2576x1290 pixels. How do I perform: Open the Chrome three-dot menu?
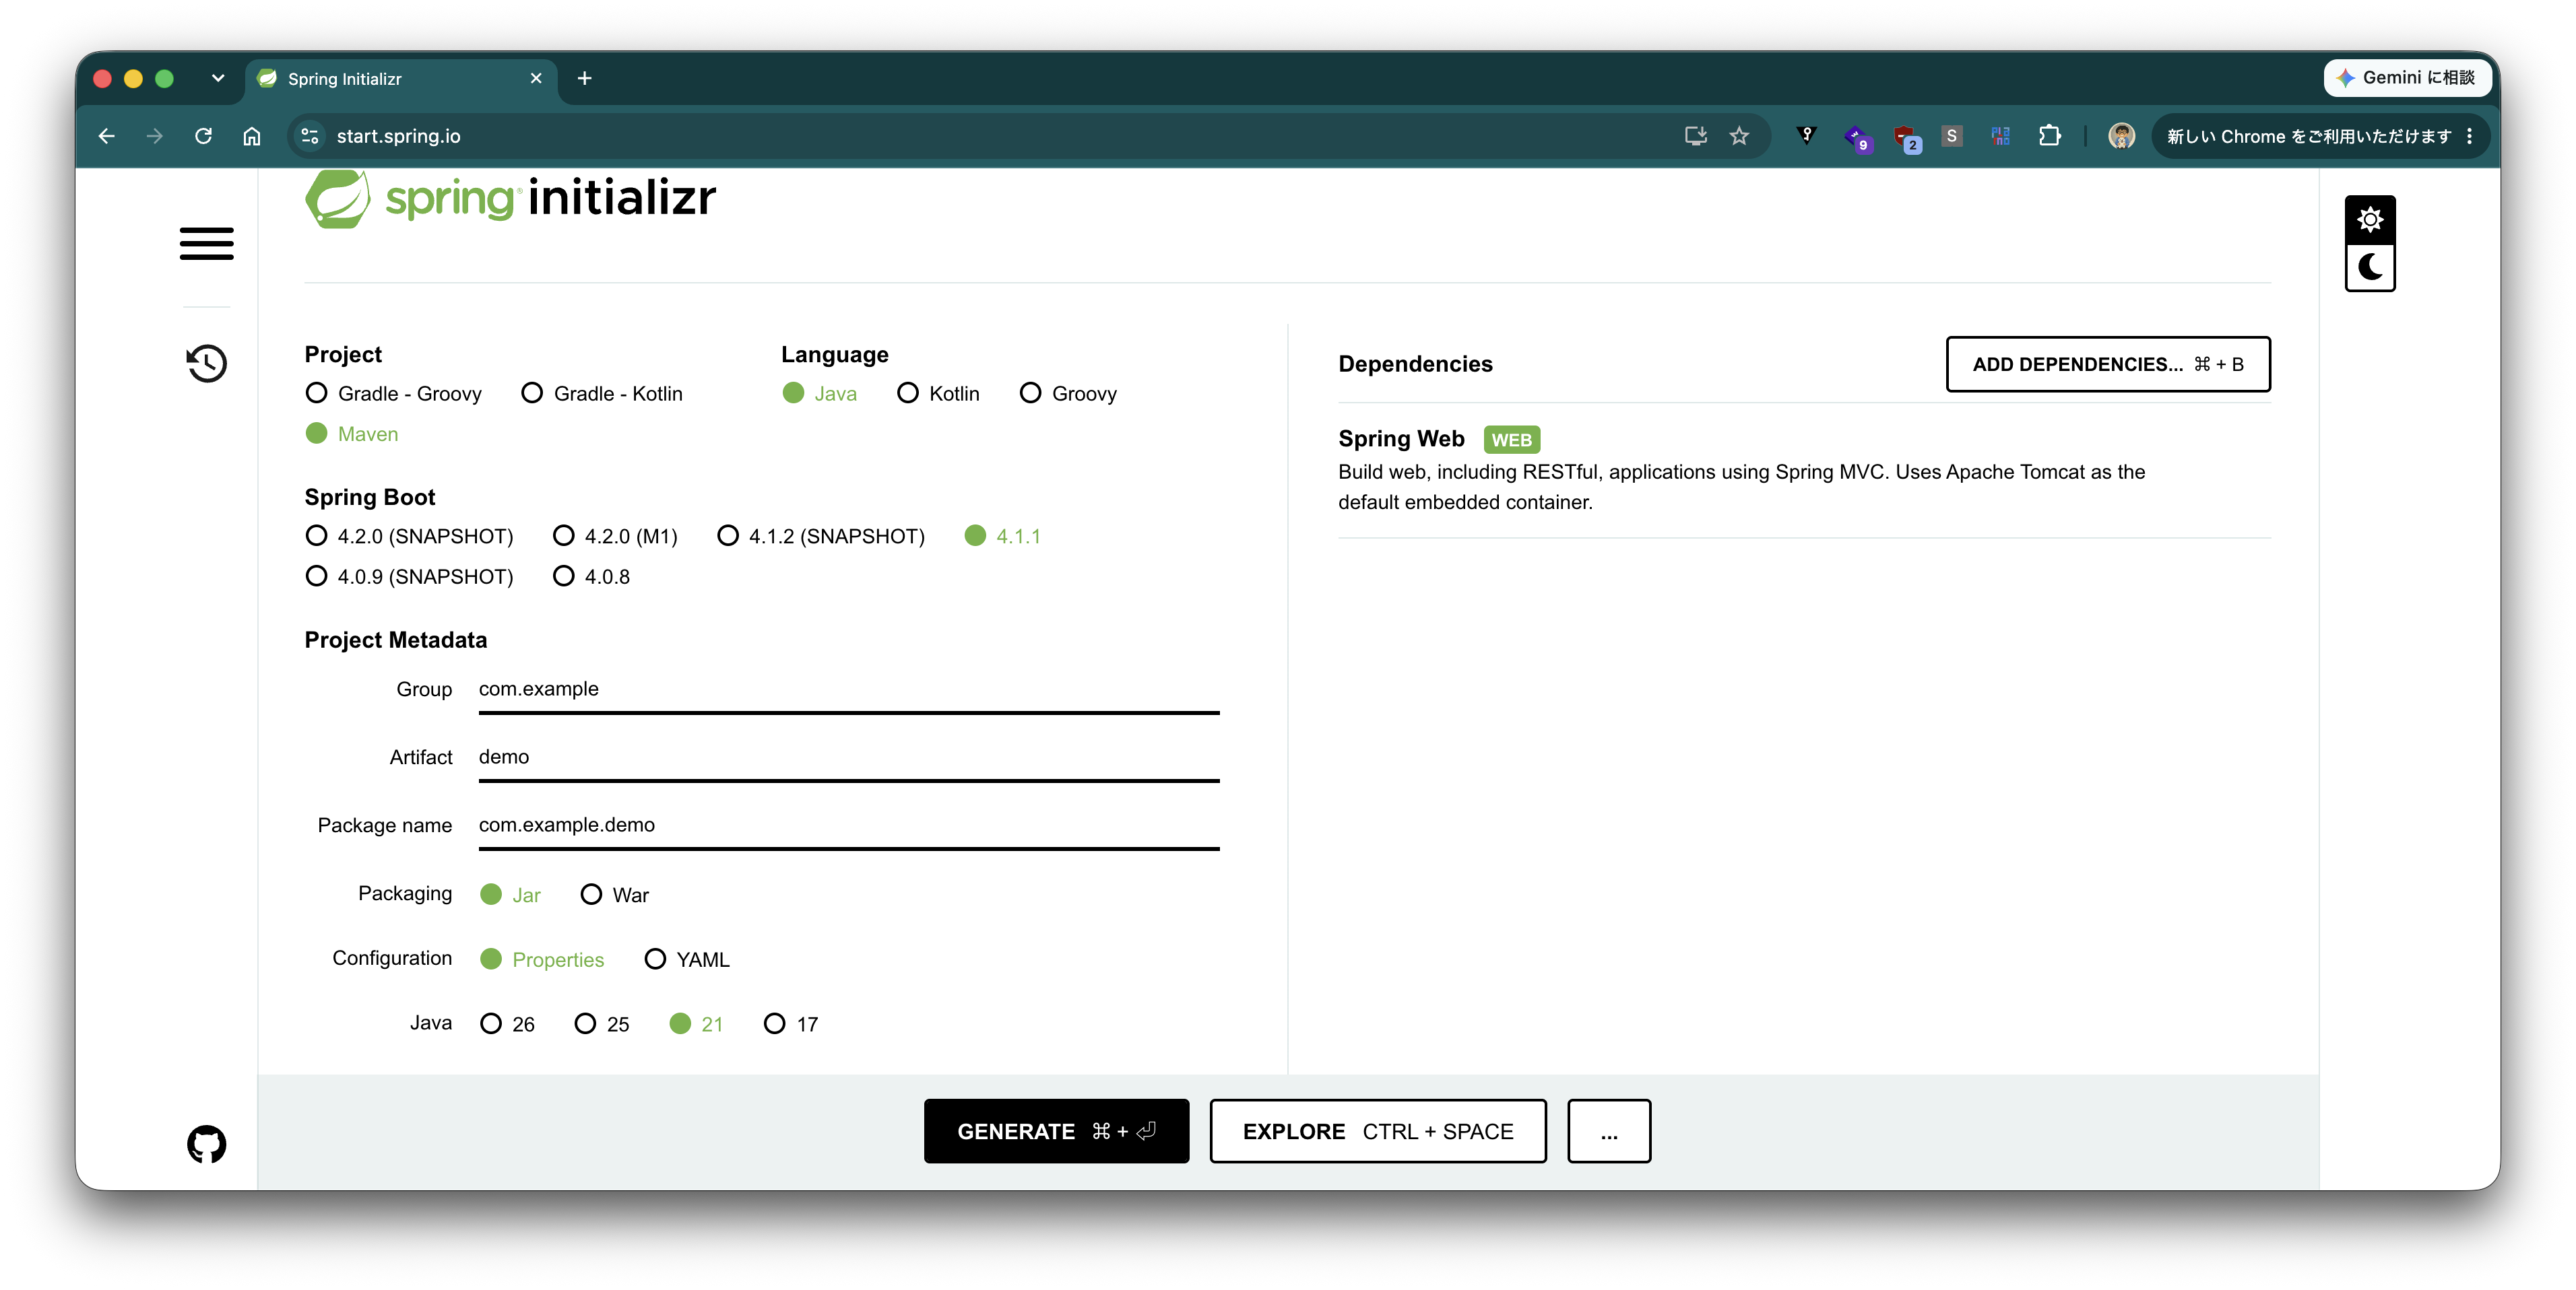2469,136
